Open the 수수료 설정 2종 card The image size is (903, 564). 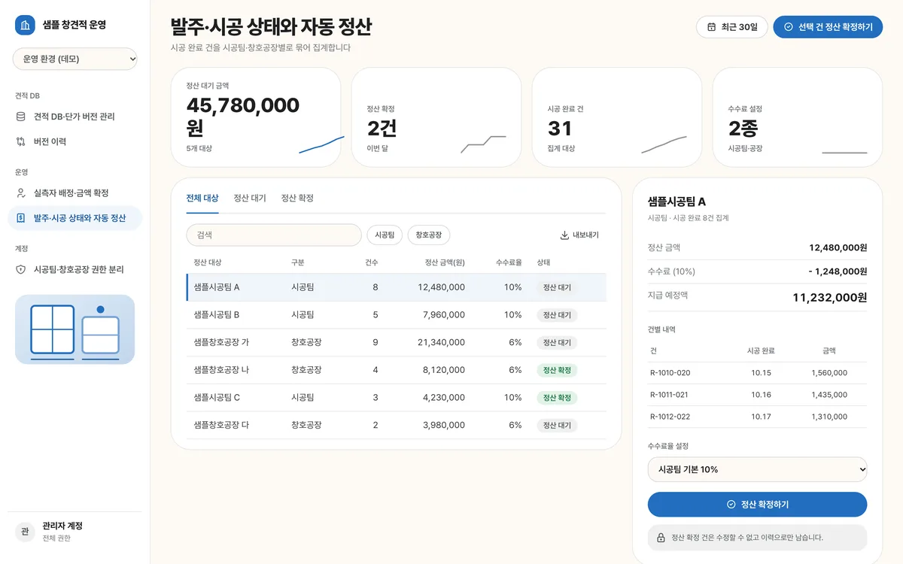(798, 117)
